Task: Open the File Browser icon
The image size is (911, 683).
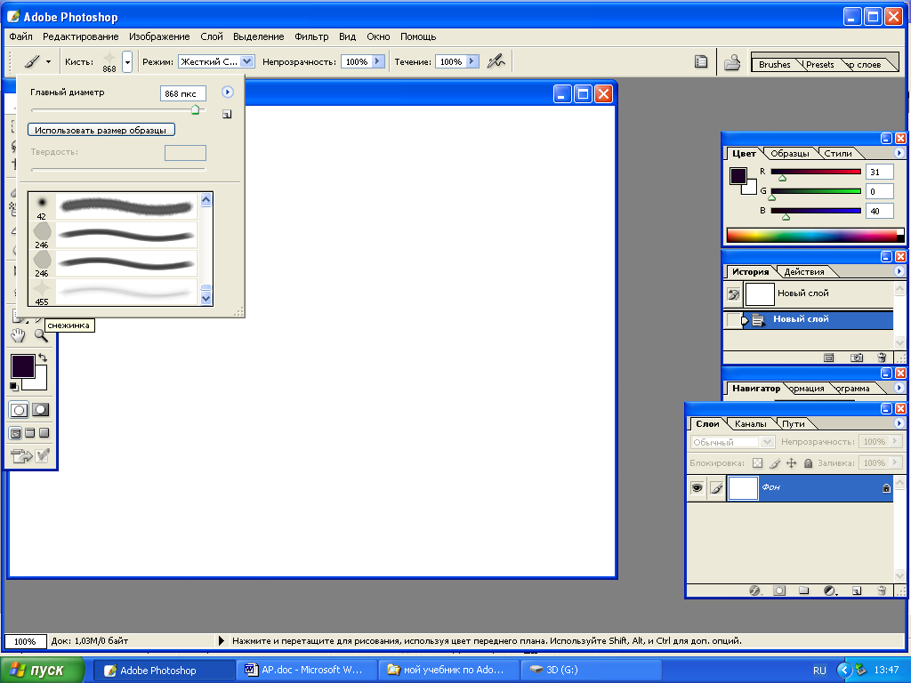Action: pyautogui.click(x=732, y=61)
